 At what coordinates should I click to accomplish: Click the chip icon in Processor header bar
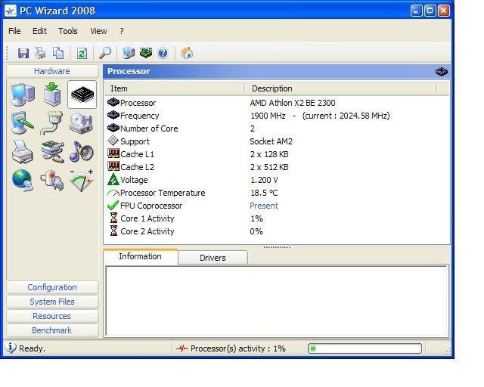(442, 72)
